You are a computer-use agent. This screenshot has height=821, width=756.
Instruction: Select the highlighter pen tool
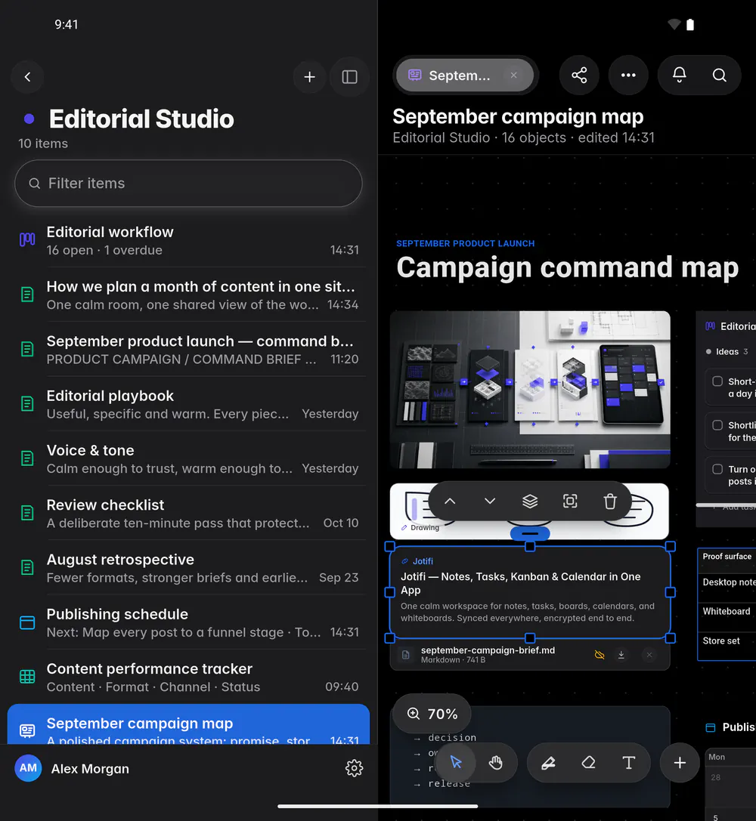549,762
